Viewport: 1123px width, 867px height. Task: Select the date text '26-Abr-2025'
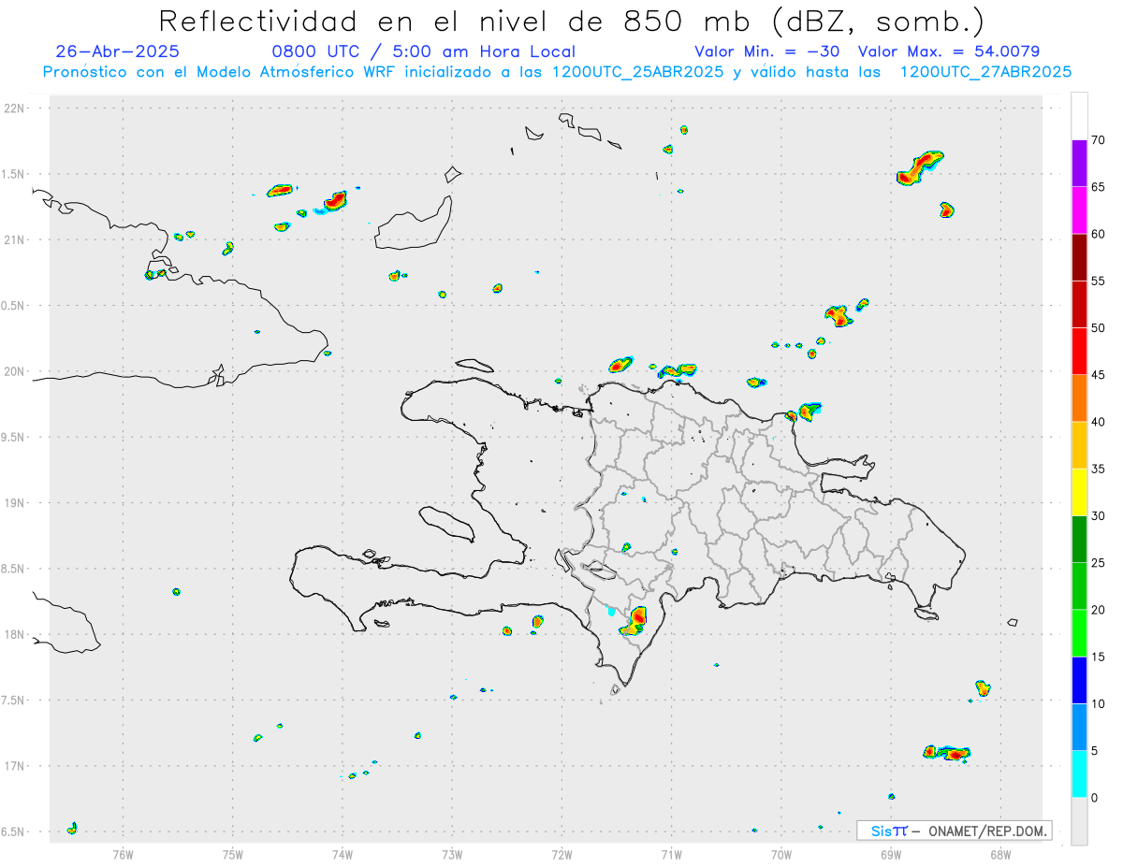pyautogui.click(x=118, y=51)
